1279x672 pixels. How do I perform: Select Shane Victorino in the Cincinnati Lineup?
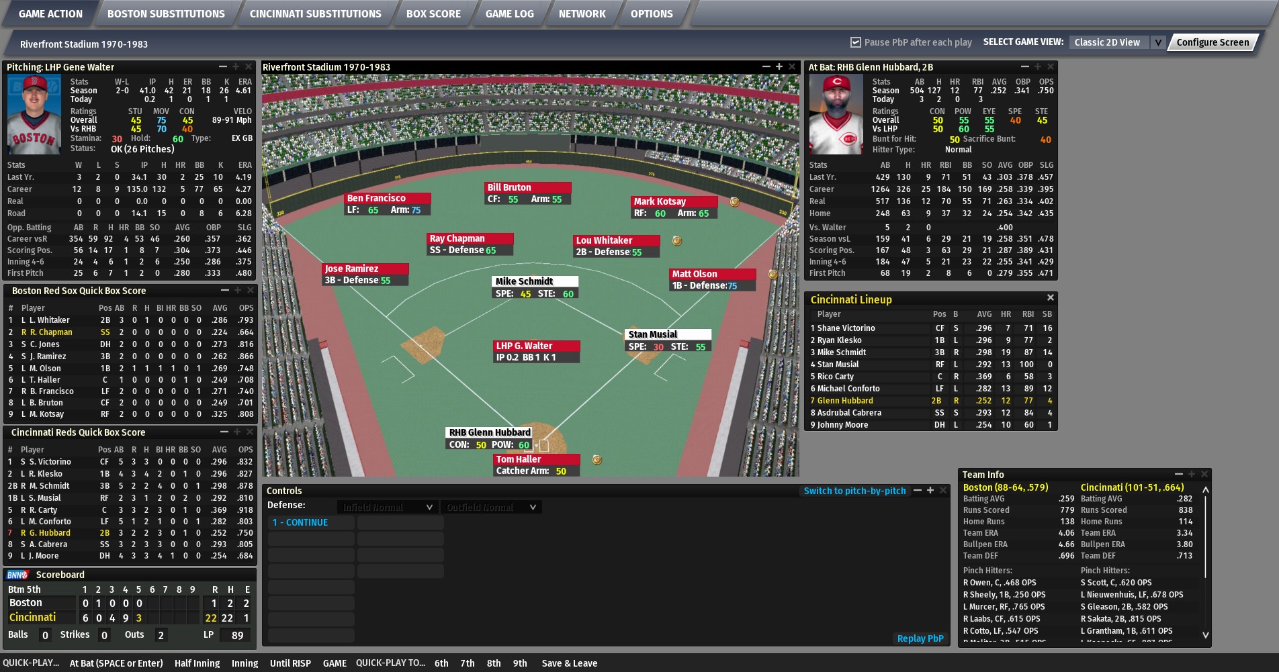931,328
